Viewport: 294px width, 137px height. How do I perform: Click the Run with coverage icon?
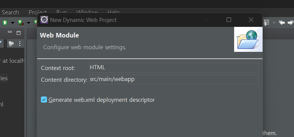(20, 23)
